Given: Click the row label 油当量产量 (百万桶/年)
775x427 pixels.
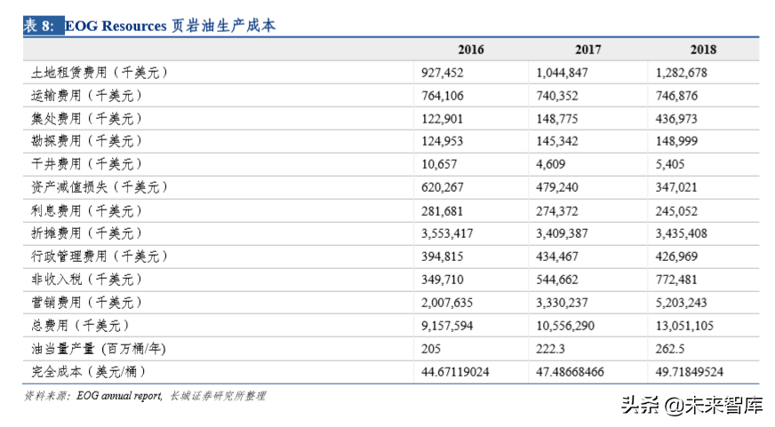Looking at the screenshot, I should pyautogui.click(x=99, y=349).
